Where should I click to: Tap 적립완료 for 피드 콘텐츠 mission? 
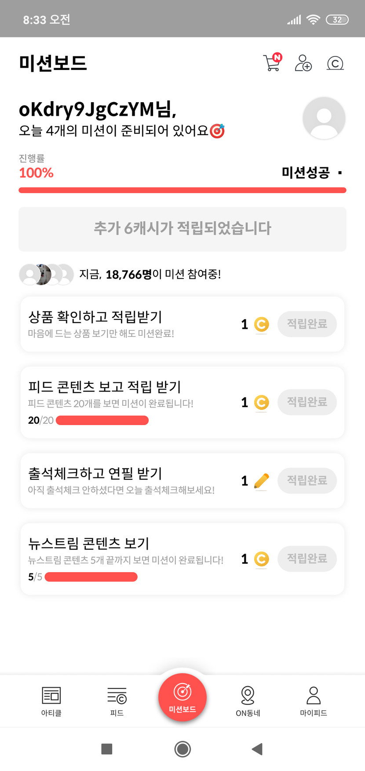point(307,402)
